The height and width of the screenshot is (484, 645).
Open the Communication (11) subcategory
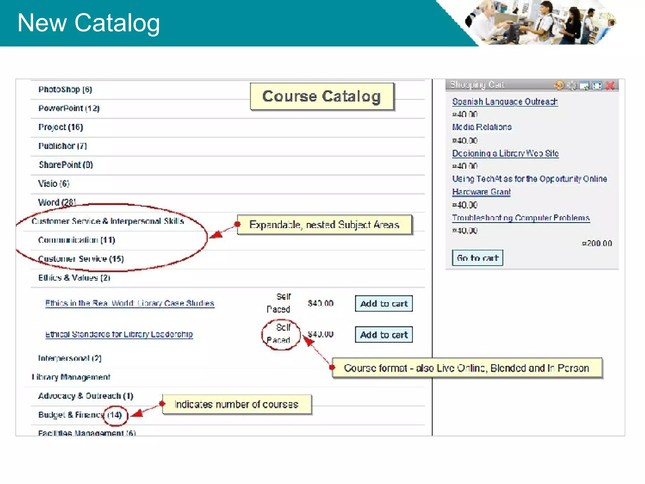[x=77, y=240]
